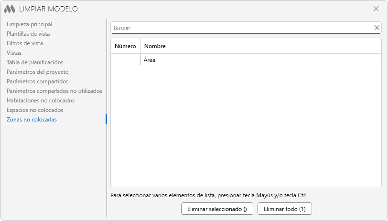Open the Vistas category

[x=14, y=53]
